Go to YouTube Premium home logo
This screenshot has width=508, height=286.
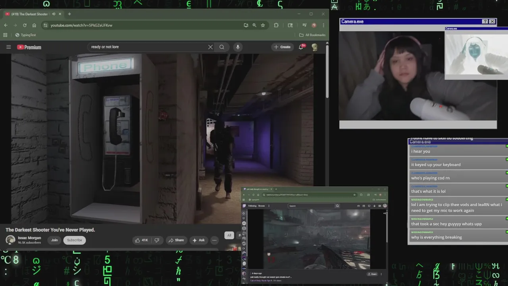(29, 47)
